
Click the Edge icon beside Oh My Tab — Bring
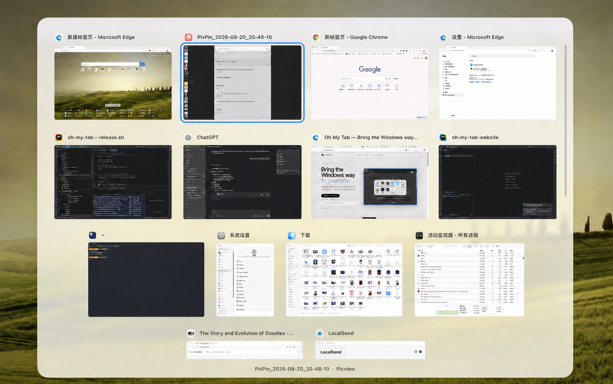[x=316, y=137]
